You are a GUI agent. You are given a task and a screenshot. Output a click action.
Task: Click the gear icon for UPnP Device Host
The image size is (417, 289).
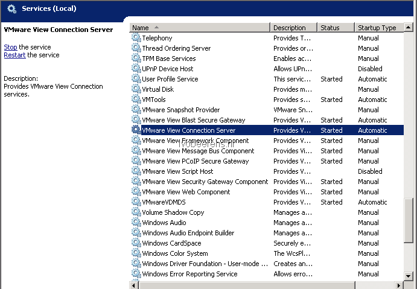[136, 69]
